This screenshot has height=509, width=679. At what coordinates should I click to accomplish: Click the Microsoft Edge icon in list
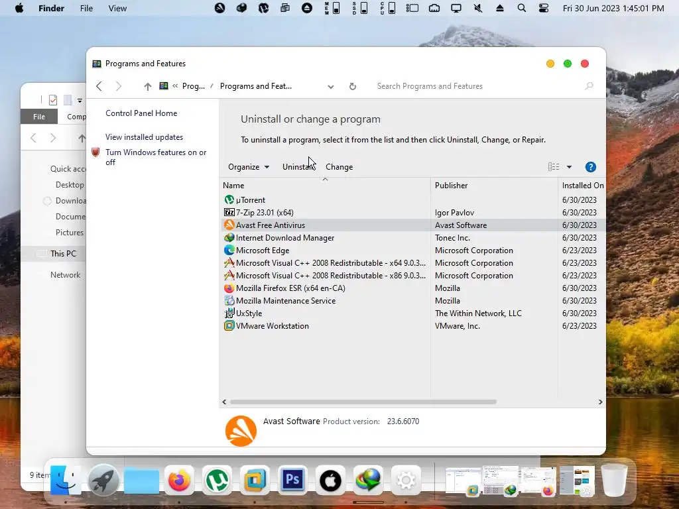click(229, 250)
